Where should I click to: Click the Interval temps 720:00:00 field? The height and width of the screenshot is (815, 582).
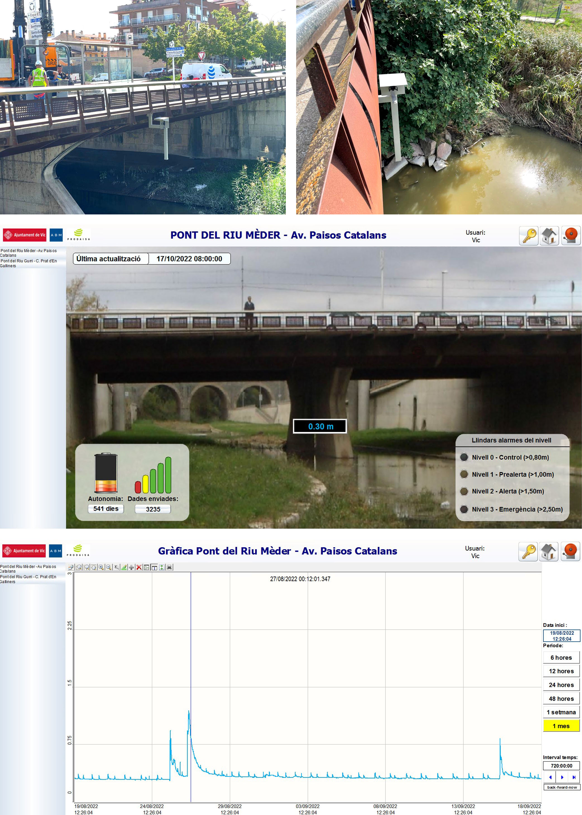point(561,766)
